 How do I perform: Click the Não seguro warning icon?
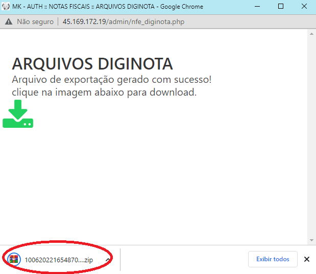pyautogui.click(x=9, y=21)
